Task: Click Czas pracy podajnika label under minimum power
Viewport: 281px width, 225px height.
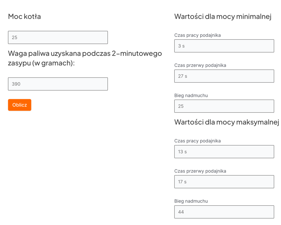Action: [x=197, y=35]
